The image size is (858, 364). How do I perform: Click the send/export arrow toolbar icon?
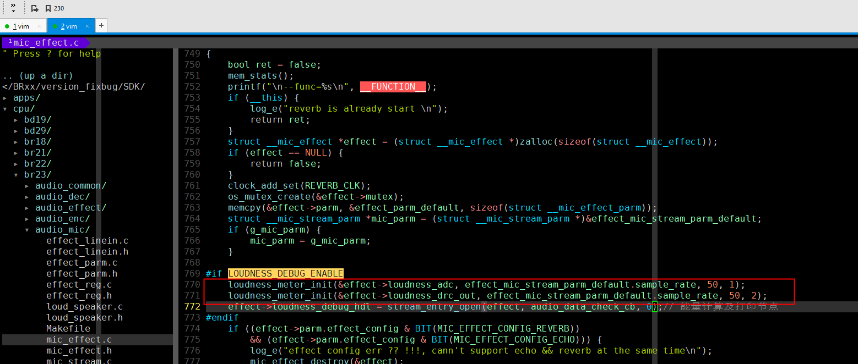(35, 8)
